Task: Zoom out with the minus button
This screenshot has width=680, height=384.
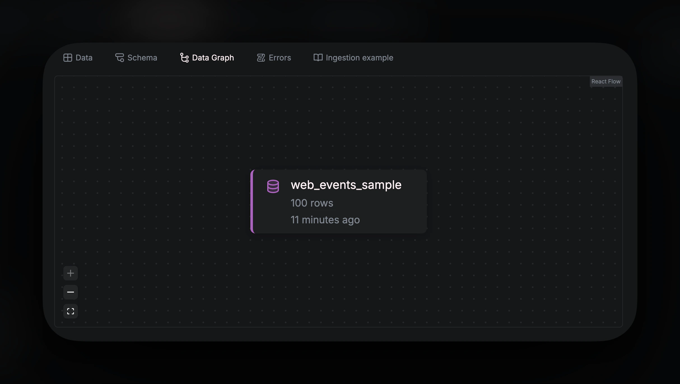Action: coord(71,292)
